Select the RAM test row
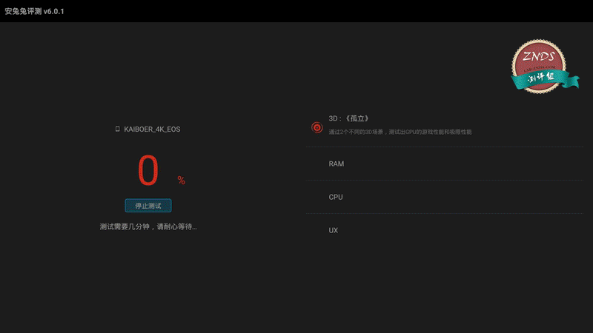This screenshot has width=593, height=333. tap(445, 164)
